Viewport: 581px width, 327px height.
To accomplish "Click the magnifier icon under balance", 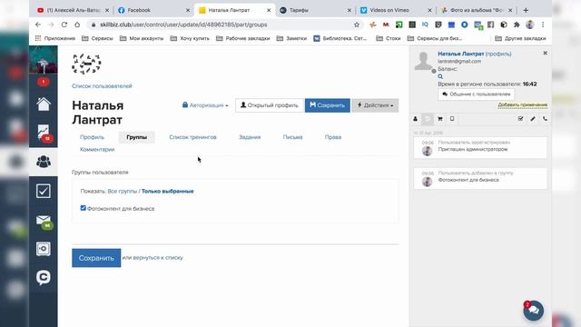I will point(440,76).
